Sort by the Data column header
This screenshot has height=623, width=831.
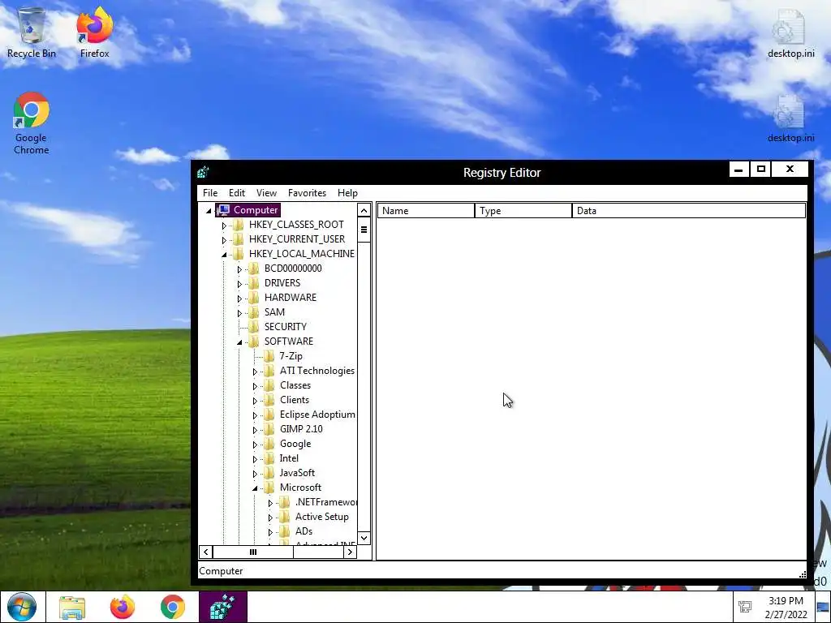coord(689,210)
